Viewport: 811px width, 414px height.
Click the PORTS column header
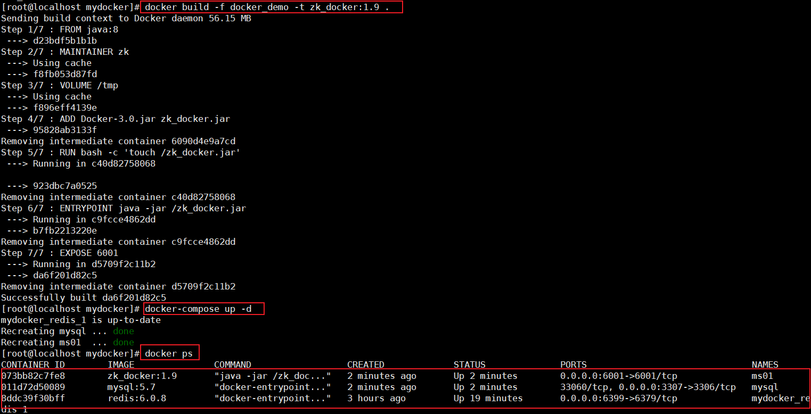click(574, 365)
